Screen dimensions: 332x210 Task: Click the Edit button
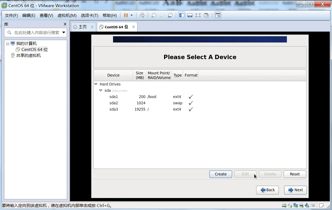coord(245,174)
